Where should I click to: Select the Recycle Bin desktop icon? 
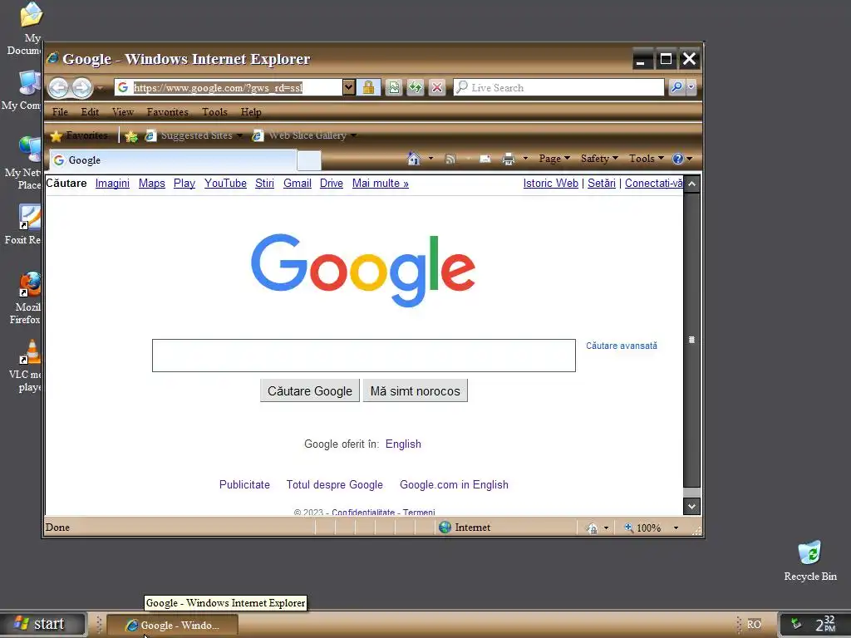coord(809,561)
